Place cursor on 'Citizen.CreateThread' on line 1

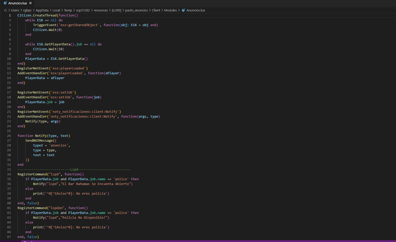[37, 15]
